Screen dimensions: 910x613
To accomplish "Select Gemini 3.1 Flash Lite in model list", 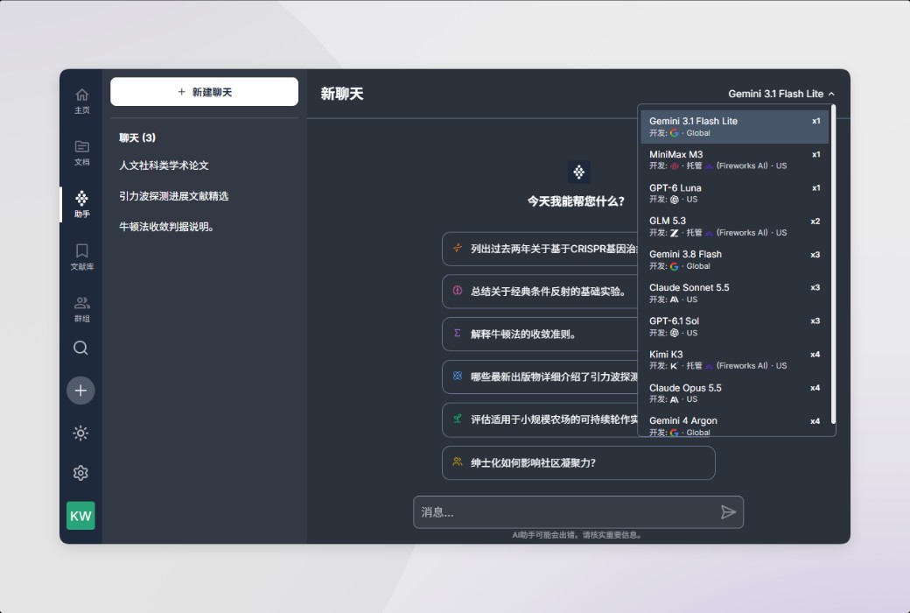I will [734, 127].
